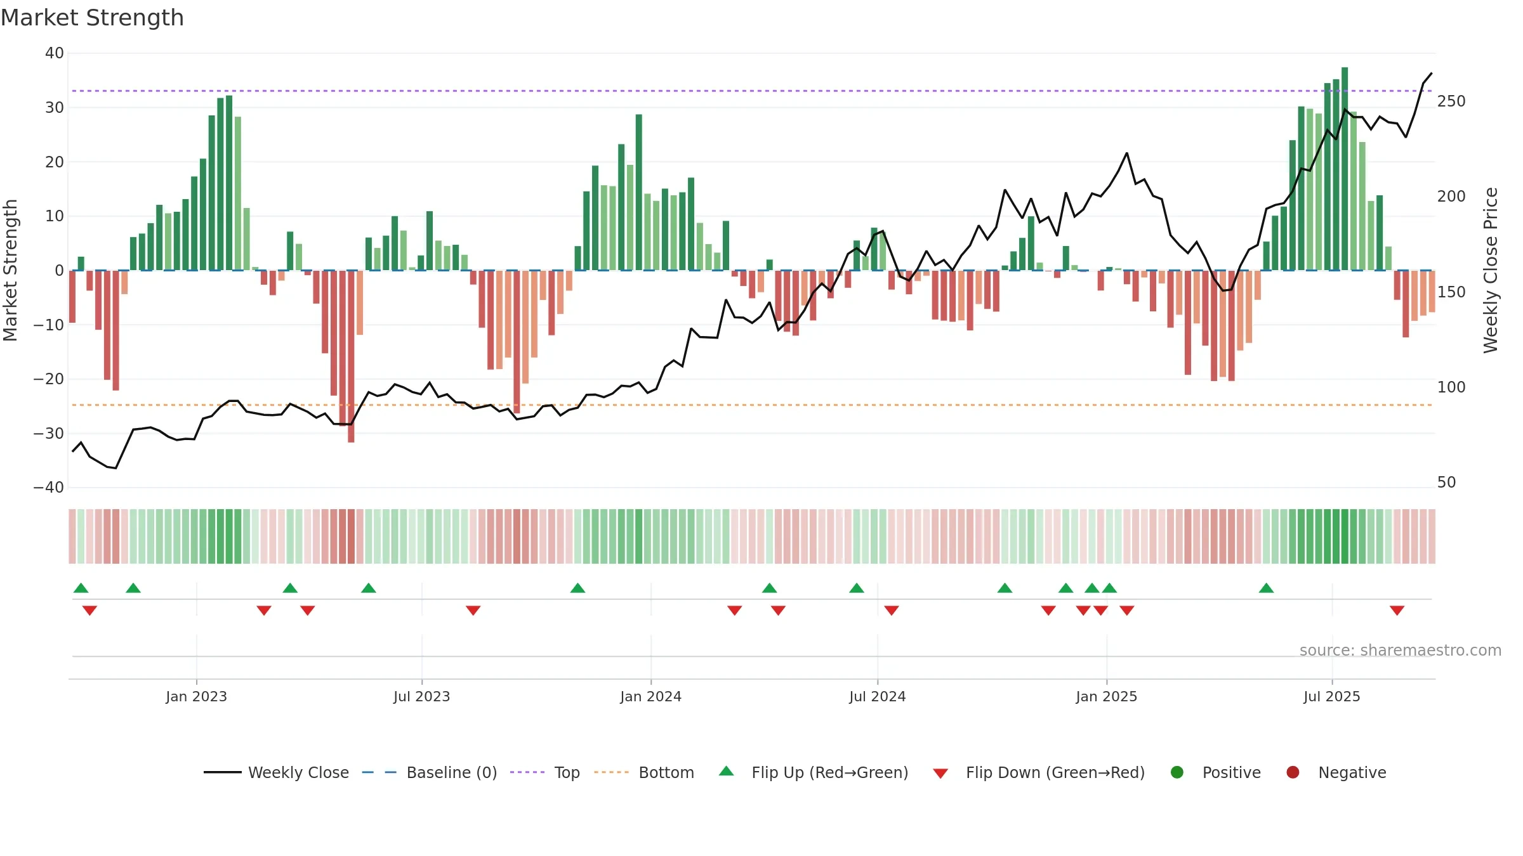Click the Jul 2025 axis label

pyautogui.click(x=1332, y=696)
